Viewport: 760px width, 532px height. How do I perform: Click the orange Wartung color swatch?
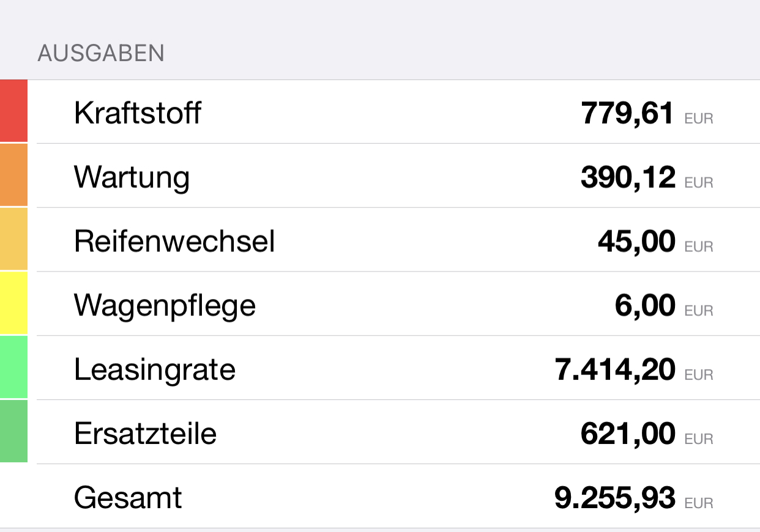click(13, 175)
